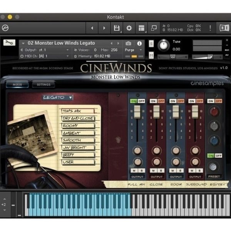Click the pan center icon
Viewport: 231px width, 231px height.
click(x=172, y=57)
